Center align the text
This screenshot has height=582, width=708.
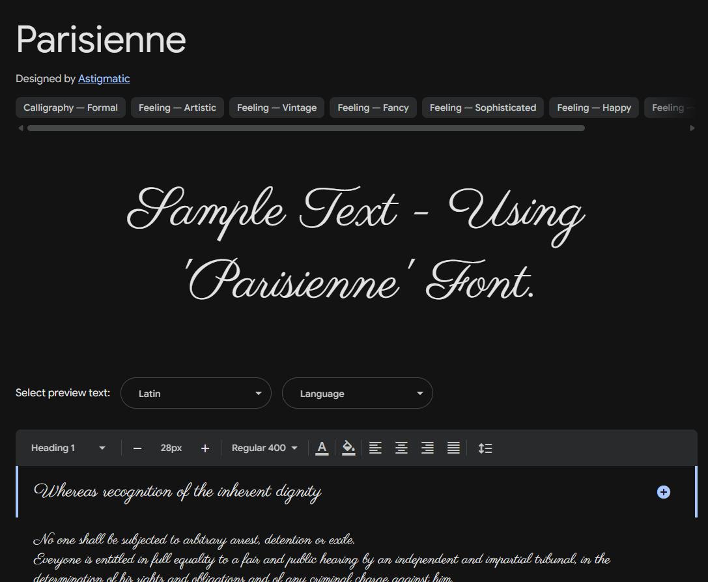point(401,448)
